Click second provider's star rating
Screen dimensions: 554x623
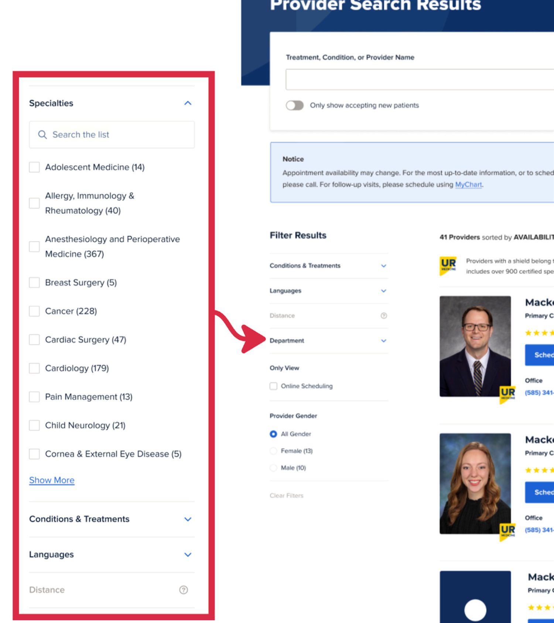click(x=540, y=470)
